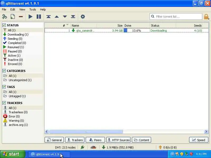This screenshot has height=158, width=211.
Task: Resume the torrent with the play icon
Action: pyautogui.click(x=31, y=17)
